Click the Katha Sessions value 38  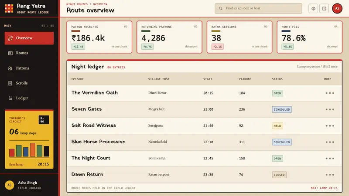[216, 38]
